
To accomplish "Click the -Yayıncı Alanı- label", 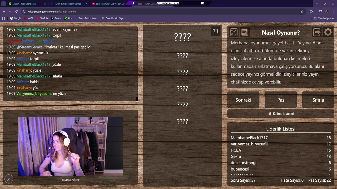I will (x=70, y=180).
